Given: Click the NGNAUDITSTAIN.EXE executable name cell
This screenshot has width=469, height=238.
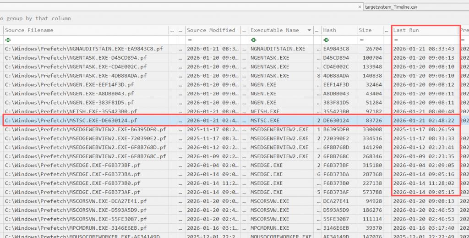Looking at the screenshot, I should pos(278,49).
